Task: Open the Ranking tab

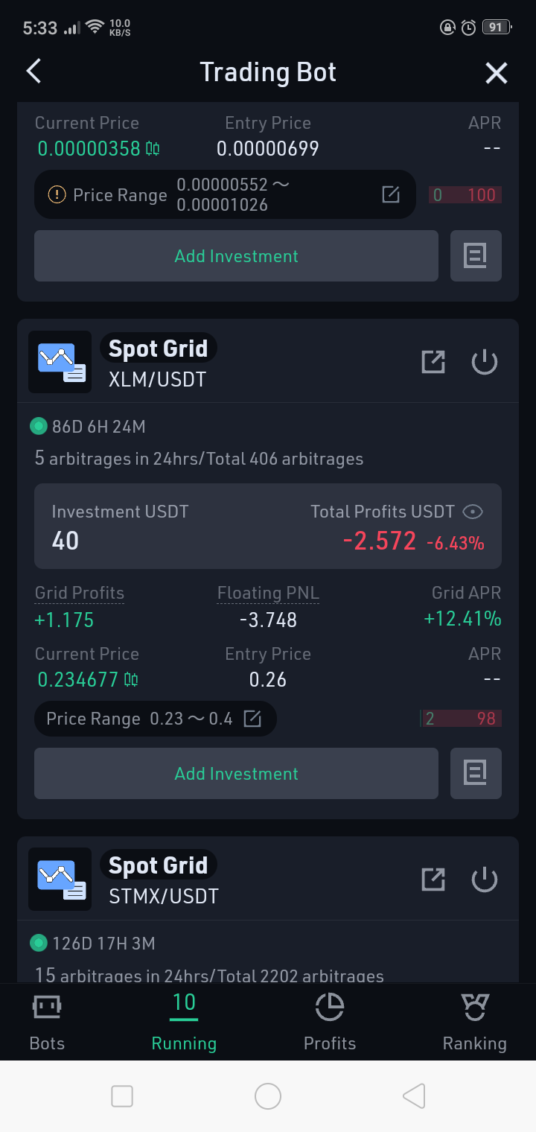Action: (474, 1023)
